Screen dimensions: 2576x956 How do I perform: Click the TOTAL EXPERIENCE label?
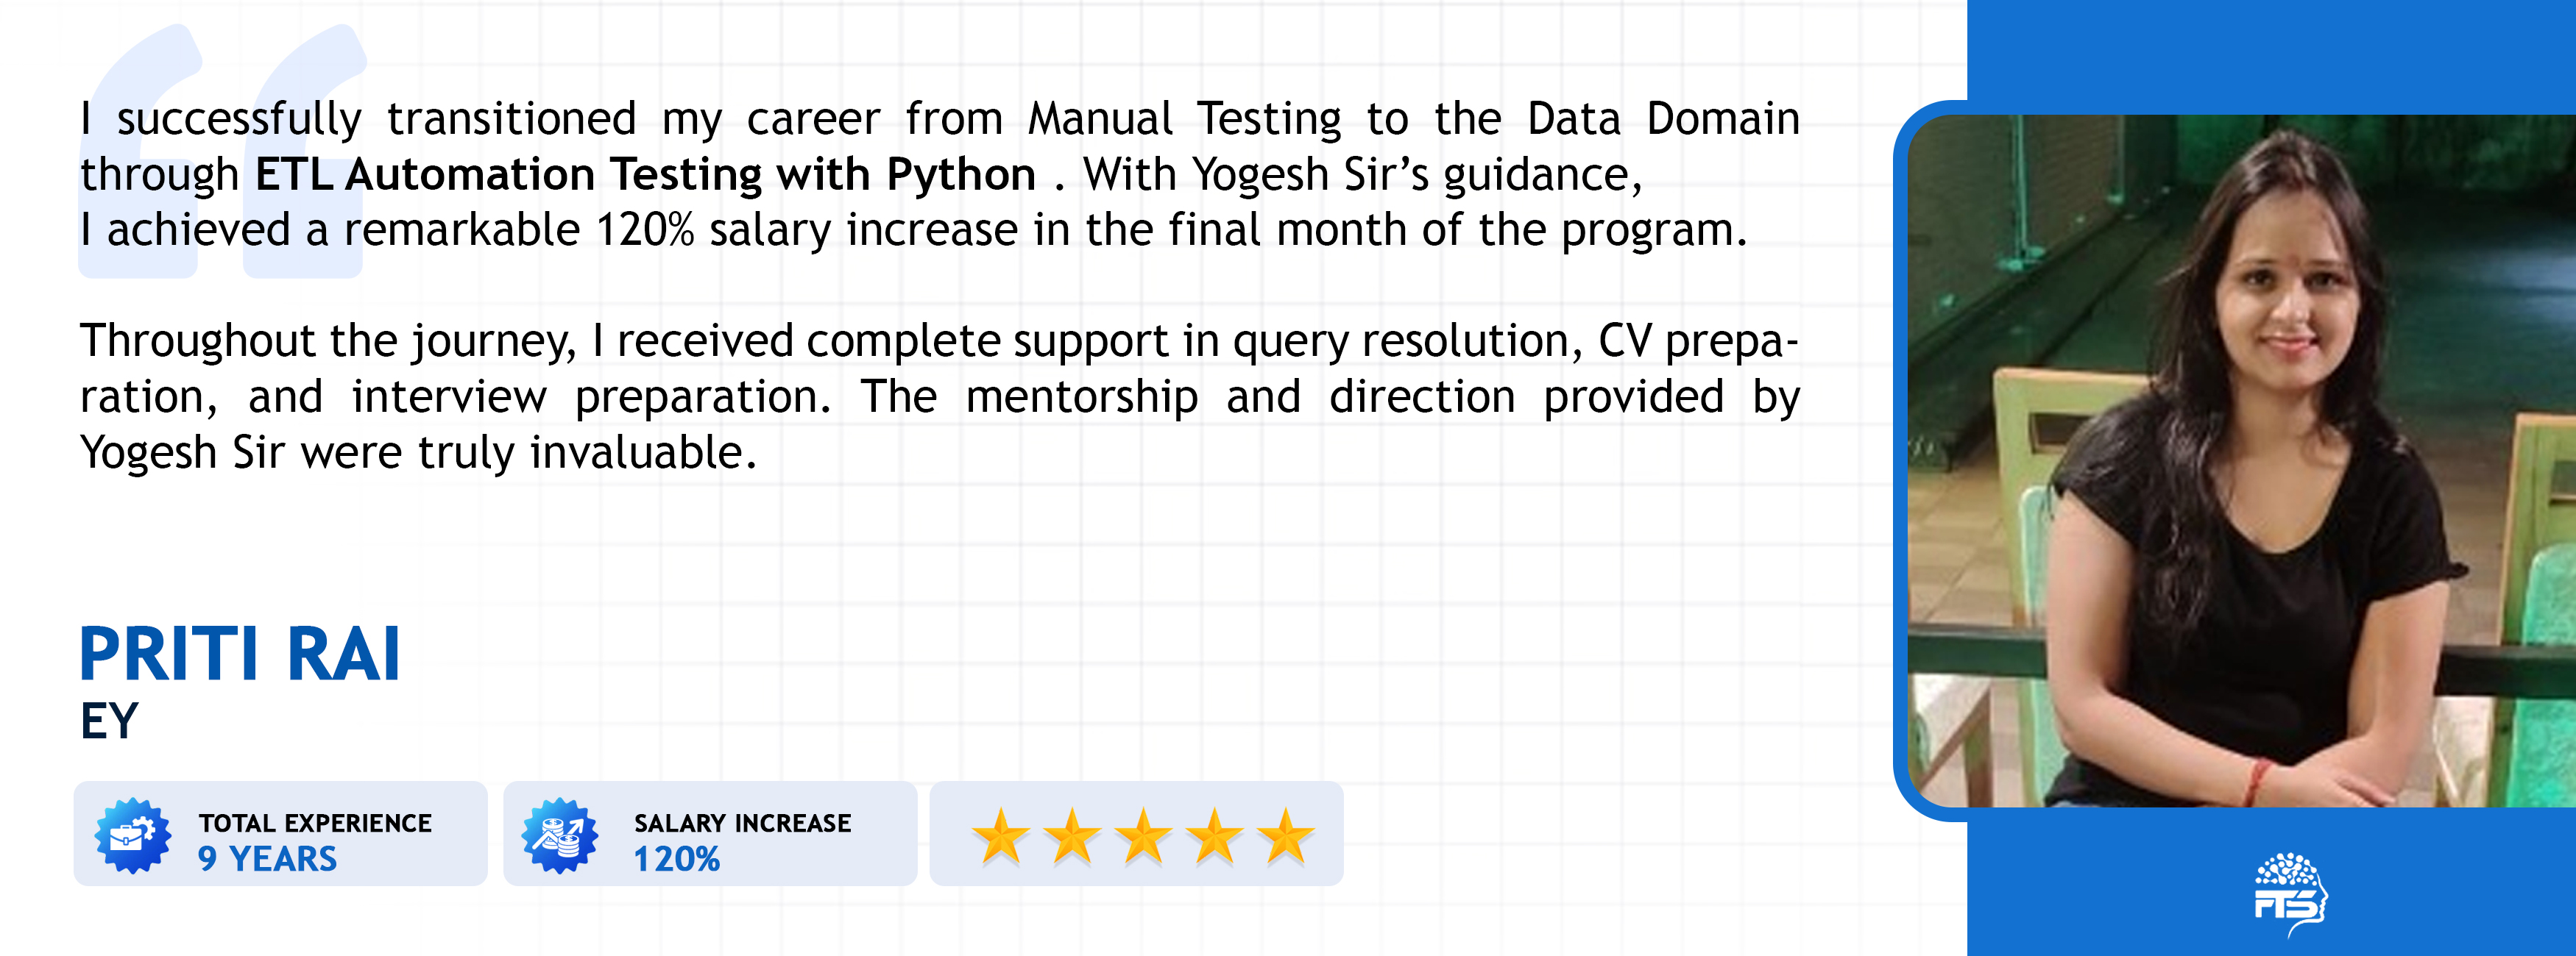pos(315,823)
